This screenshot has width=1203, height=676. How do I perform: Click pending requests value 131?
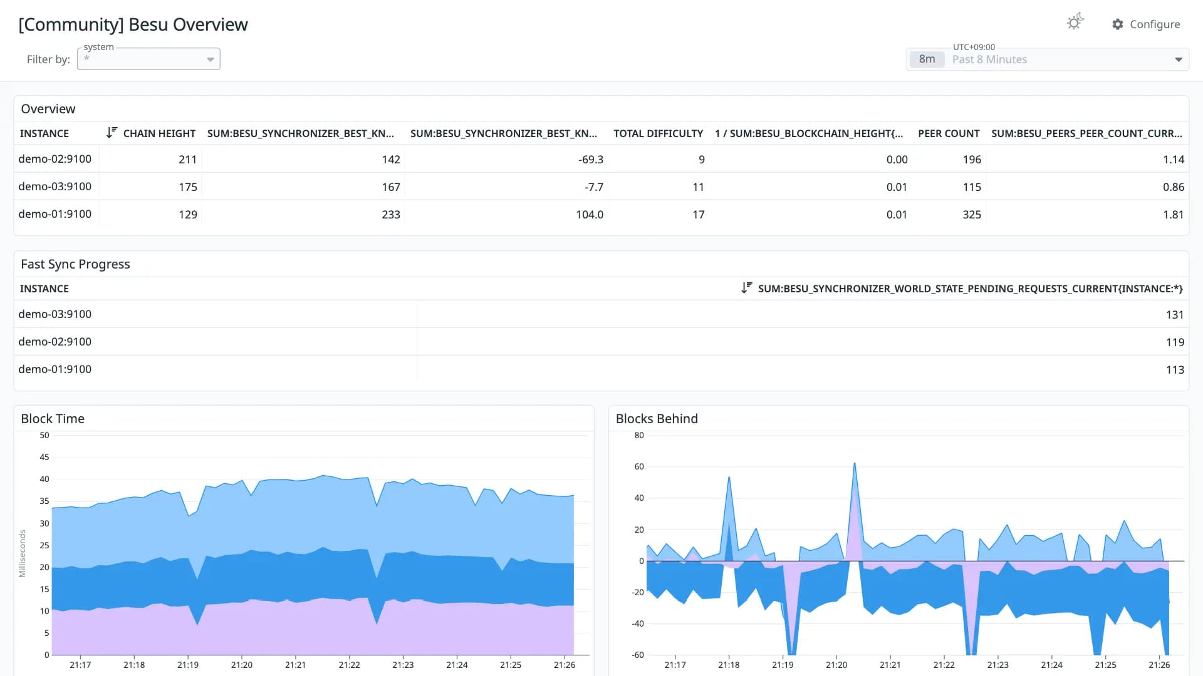pos(1175,315)
